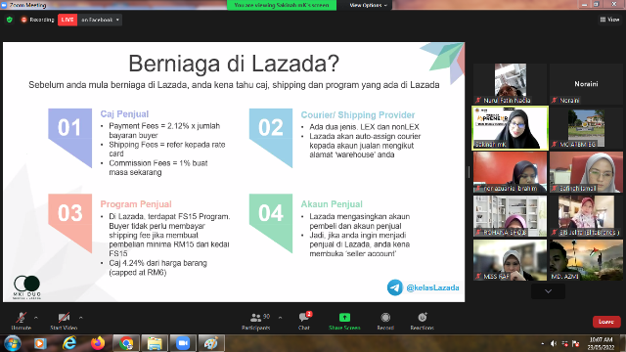Screen dimensions: 626x352
Task: Open the View Options dropdown
Action: pyautogui.click(x=368, y=5)
